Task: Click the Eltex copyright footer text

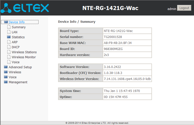Action: [x=97, y=123]
